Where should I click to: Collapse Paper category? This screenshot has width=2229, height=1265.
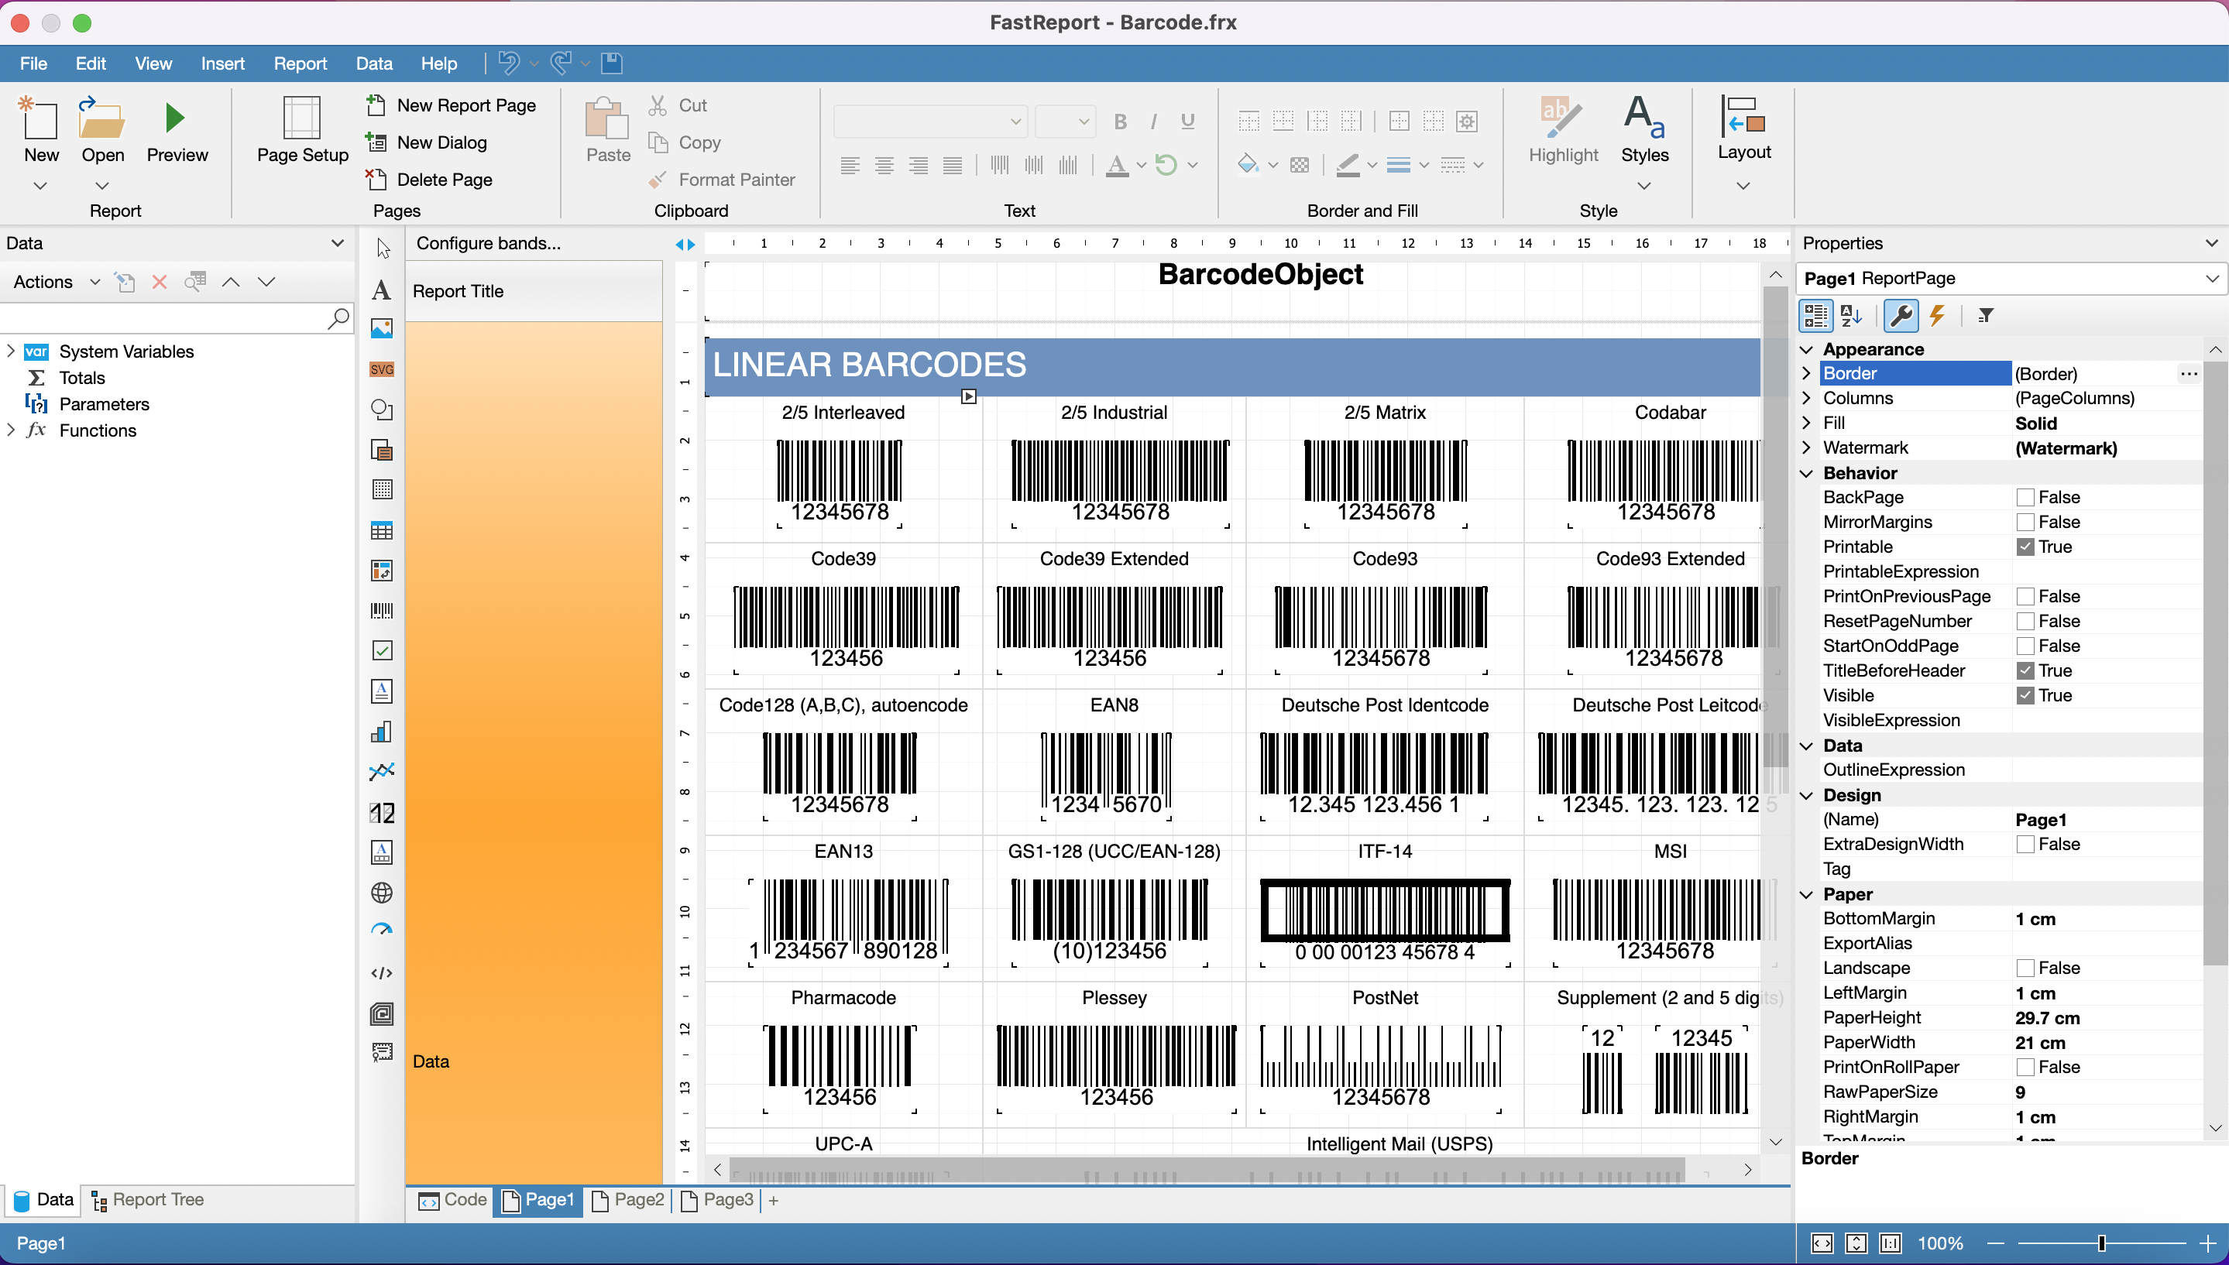[1808, 894]
